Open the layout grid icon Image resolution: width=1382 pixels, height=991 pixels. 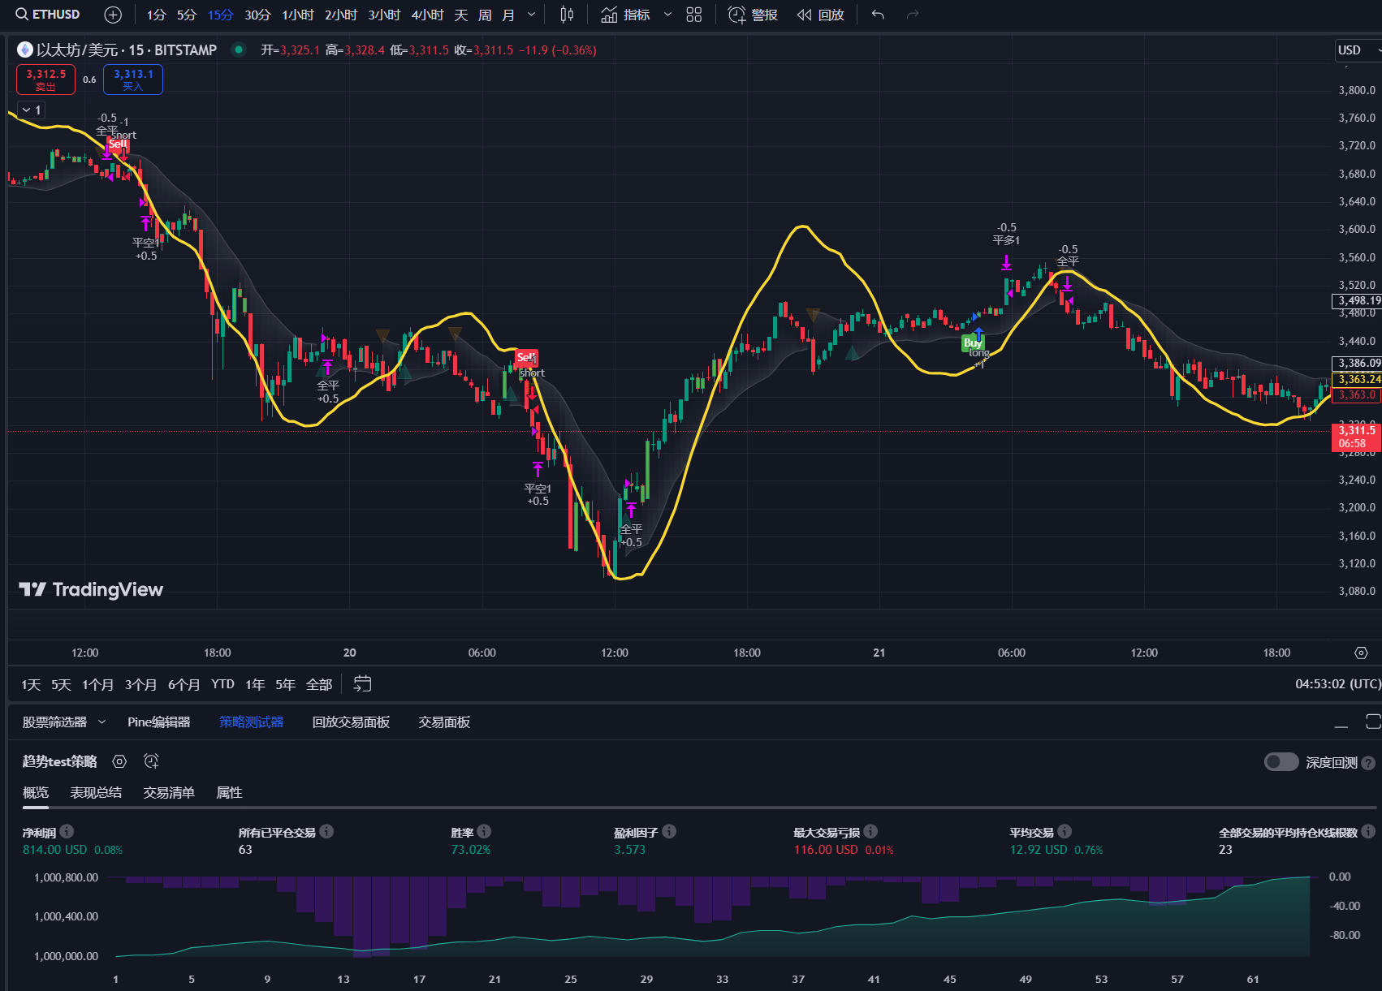coord(693,15)
